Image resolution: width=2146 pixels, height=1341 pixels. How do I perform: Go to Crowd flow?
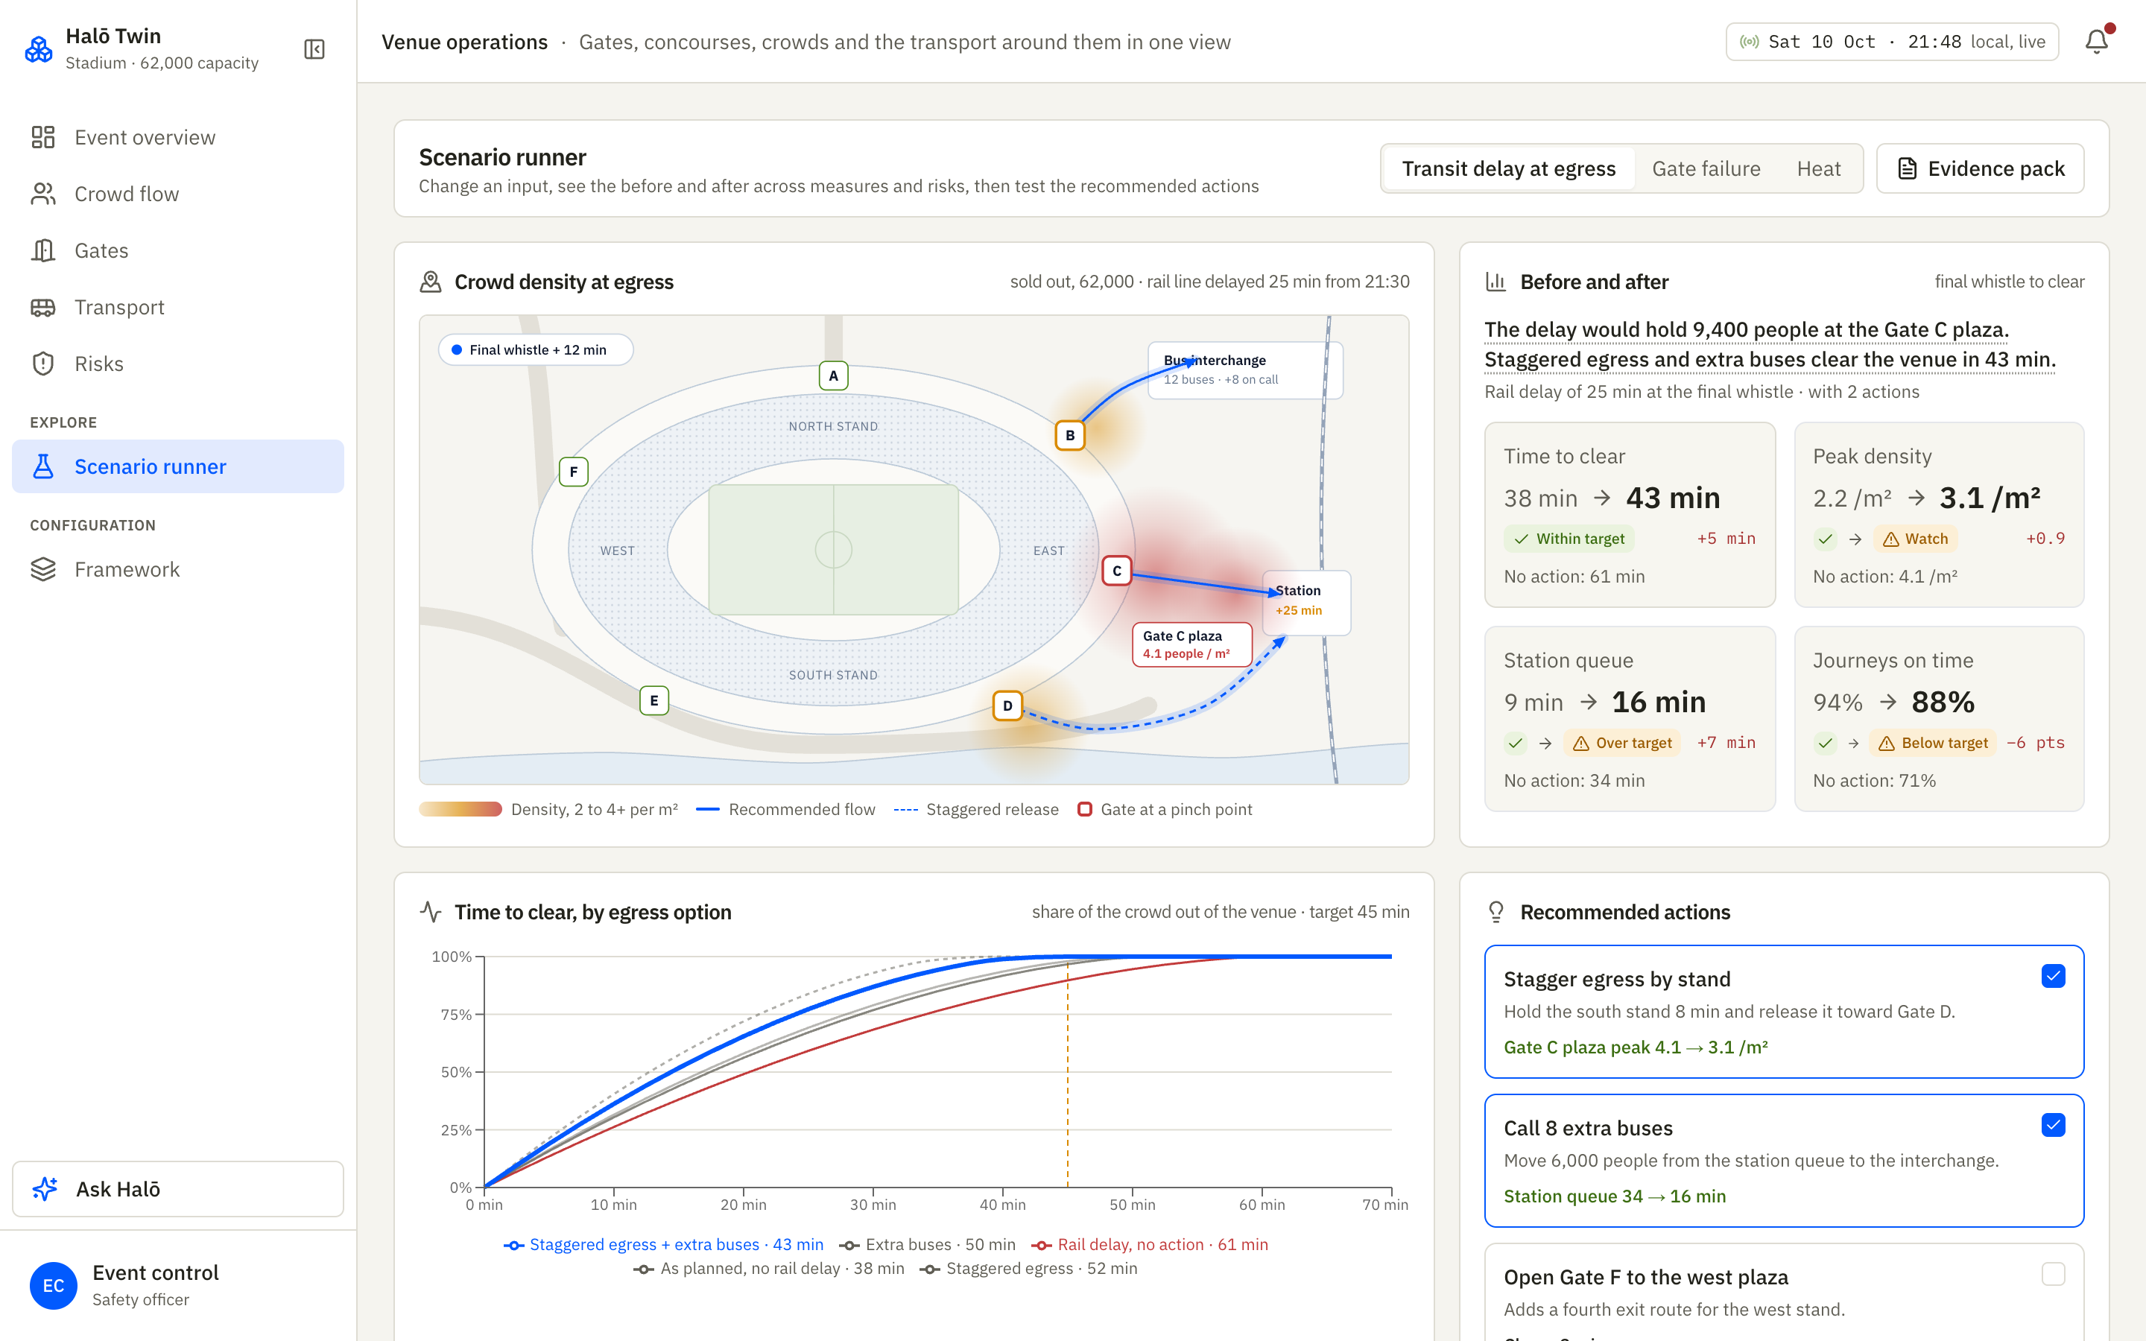point(177,194)
